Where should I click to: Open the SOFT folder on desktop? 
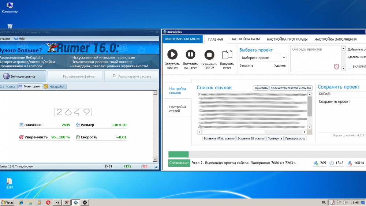tap(10, 183)
